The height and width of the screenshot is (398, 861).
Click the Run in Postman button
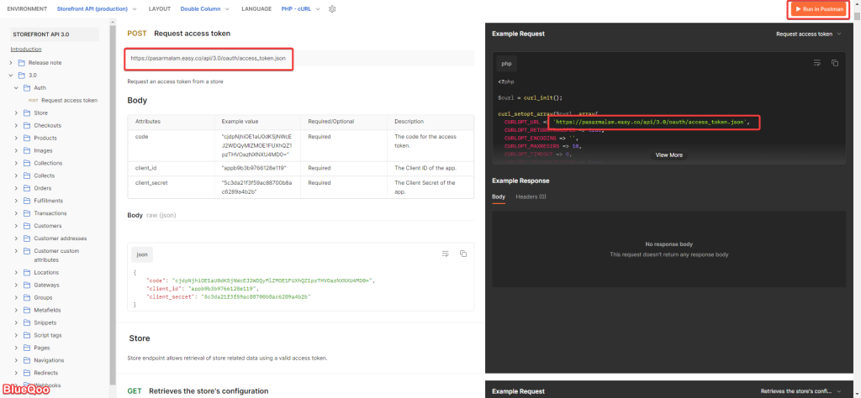point(816,9)
